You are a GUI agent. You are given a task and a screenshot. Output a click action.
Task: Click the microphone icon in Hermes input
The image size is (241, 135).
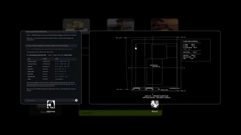(x=73, y=100)
